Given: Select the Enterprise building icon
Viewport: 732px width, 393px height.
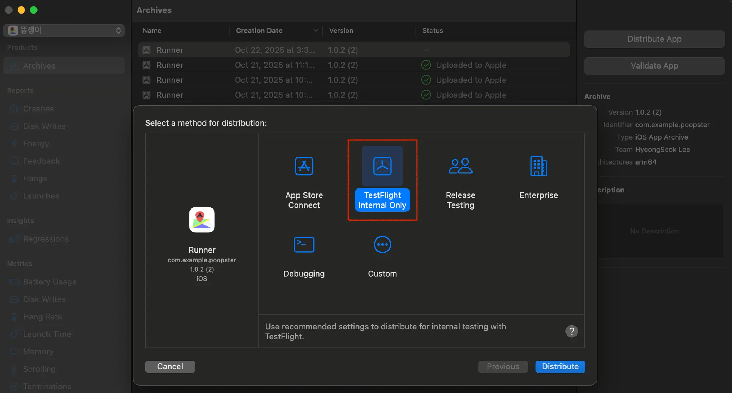Looking at the screenshot, I should coord(538,166).
